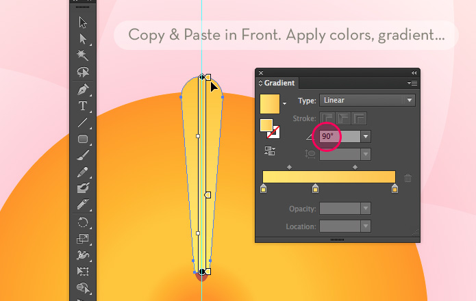This screenshot has height=301, width=476.
Task: Select the Paintbrush tool
Action: [83, 155]
